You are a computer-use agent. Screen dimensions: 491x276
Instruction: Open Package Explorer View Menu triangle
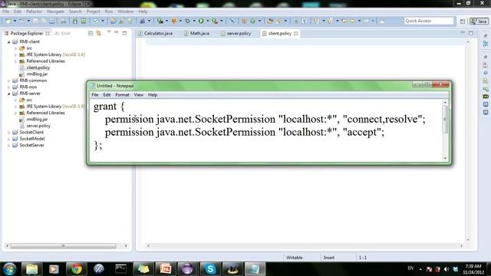click(x=109, y=32)
